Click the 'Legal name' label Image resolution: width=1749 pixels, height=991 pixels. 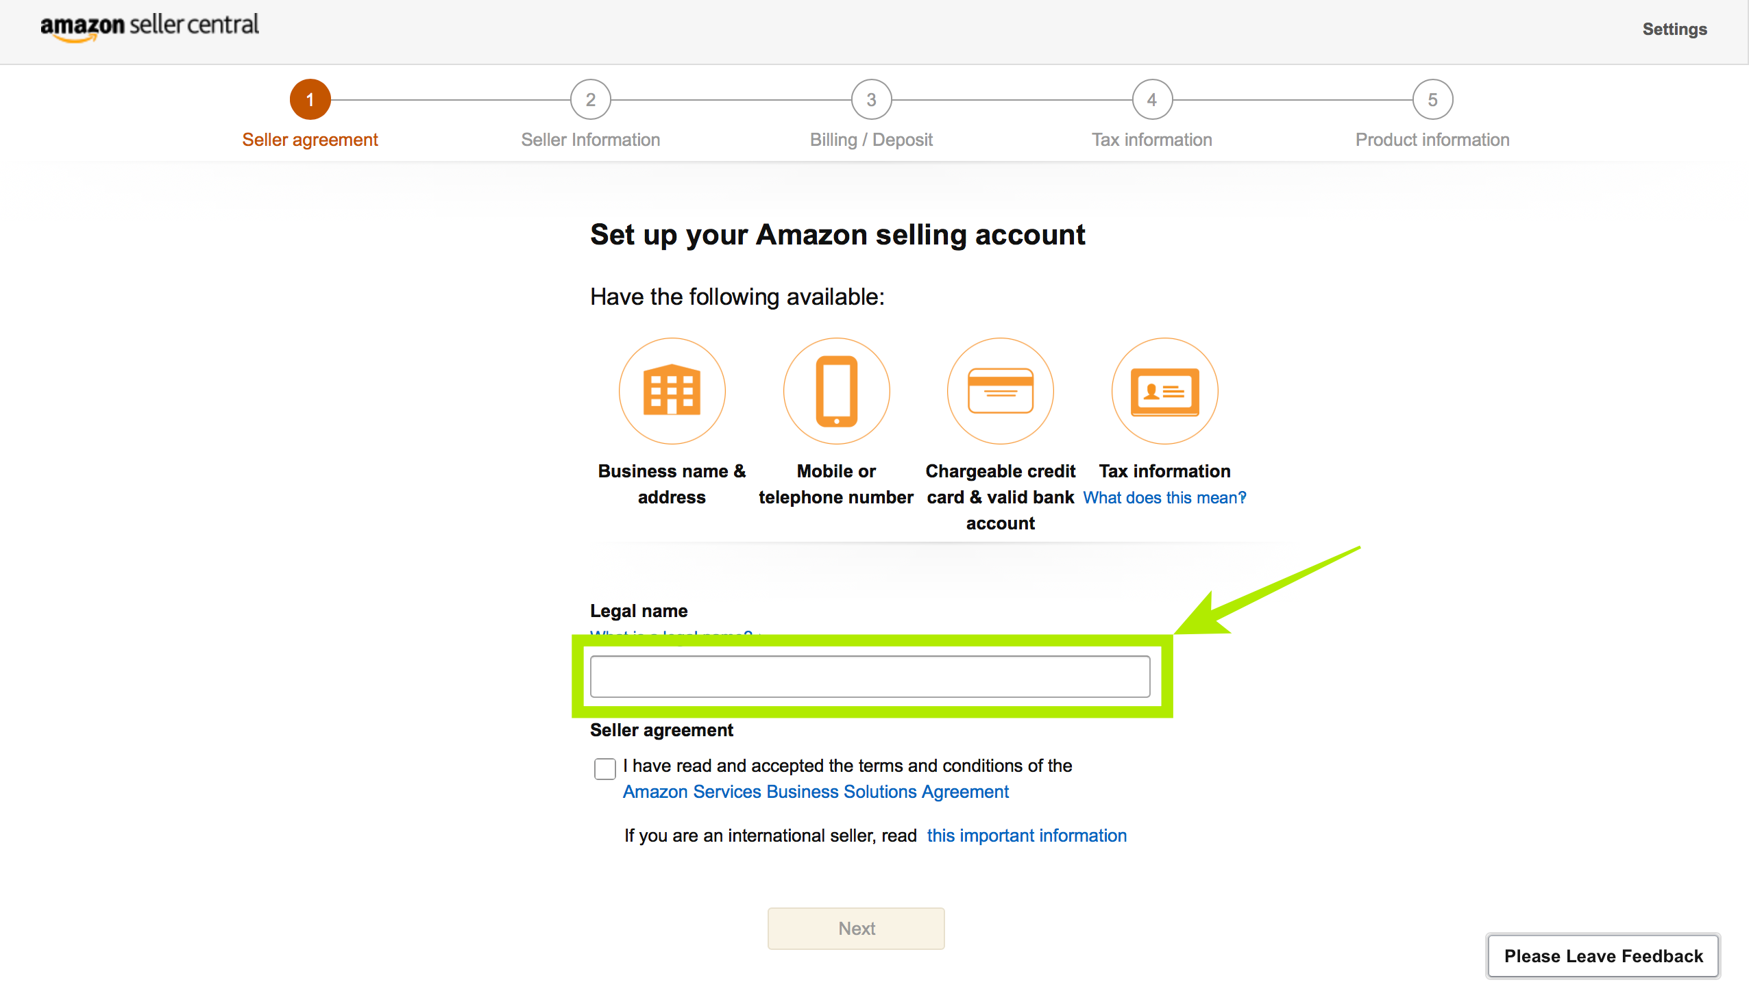(639, 611)
